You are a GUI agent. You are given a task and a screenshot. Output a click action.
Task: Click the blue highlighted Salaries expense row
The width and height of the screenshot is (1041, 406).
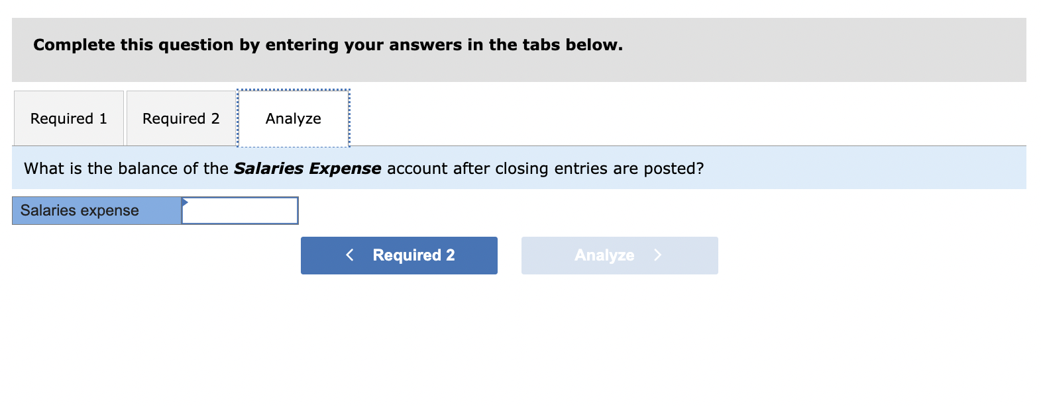pyautogui.click(x=96, y=210)
